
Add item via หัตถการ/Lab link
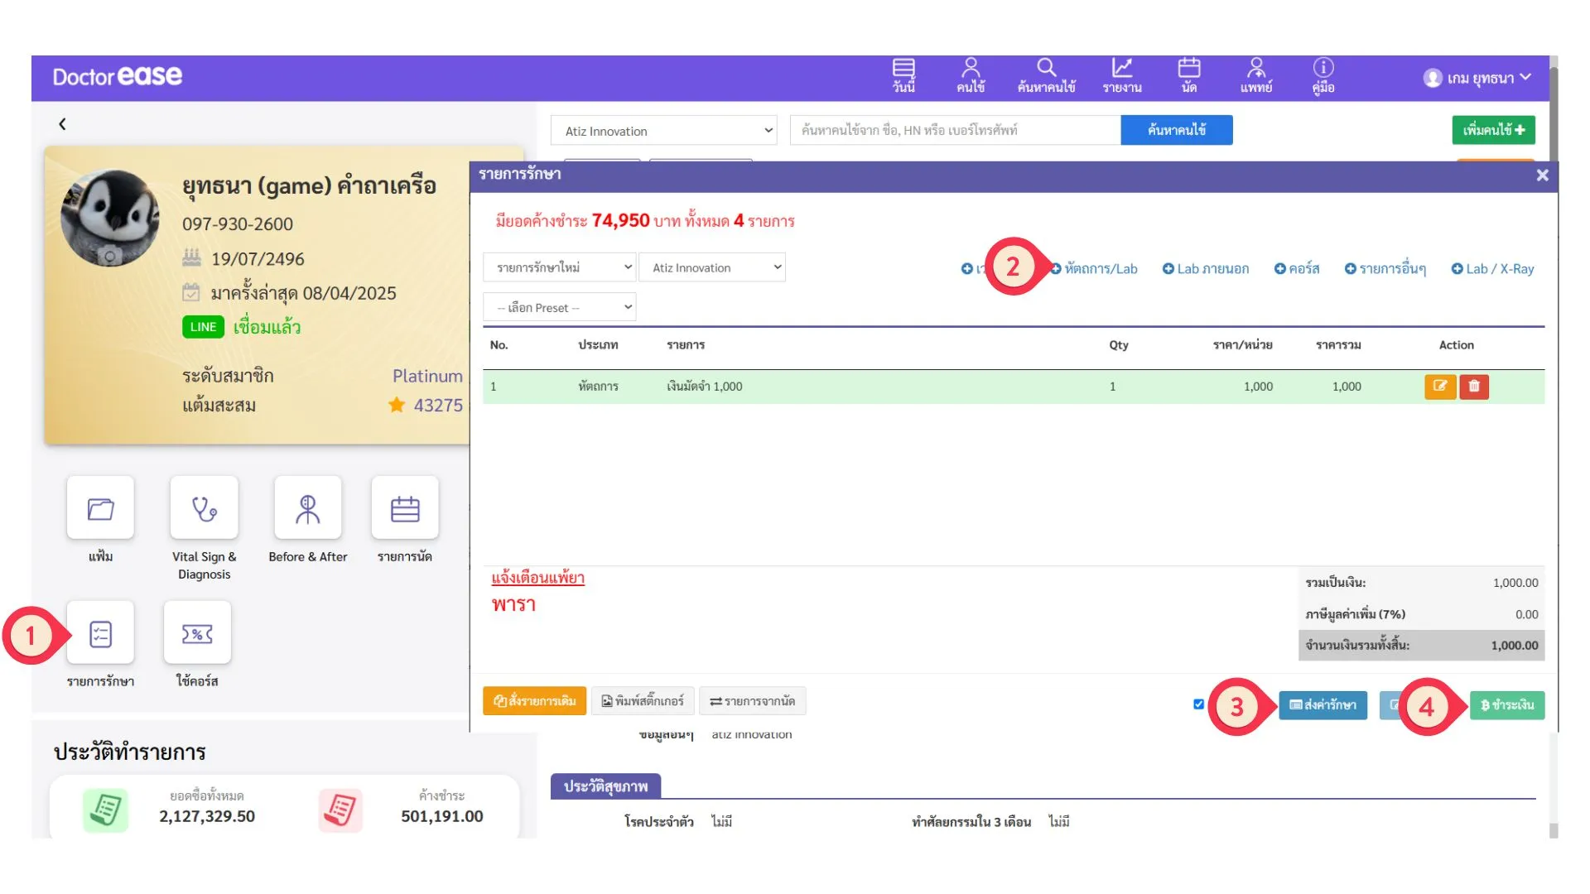click(x=1099, y=269)
